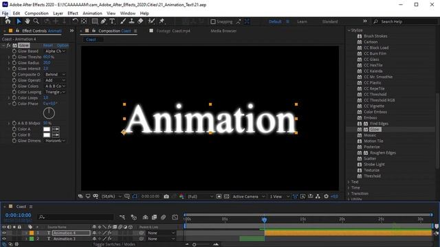Select the Zoom magnifier tool
The width and height of the screenshot is (440, 247).
click(36, 21)
